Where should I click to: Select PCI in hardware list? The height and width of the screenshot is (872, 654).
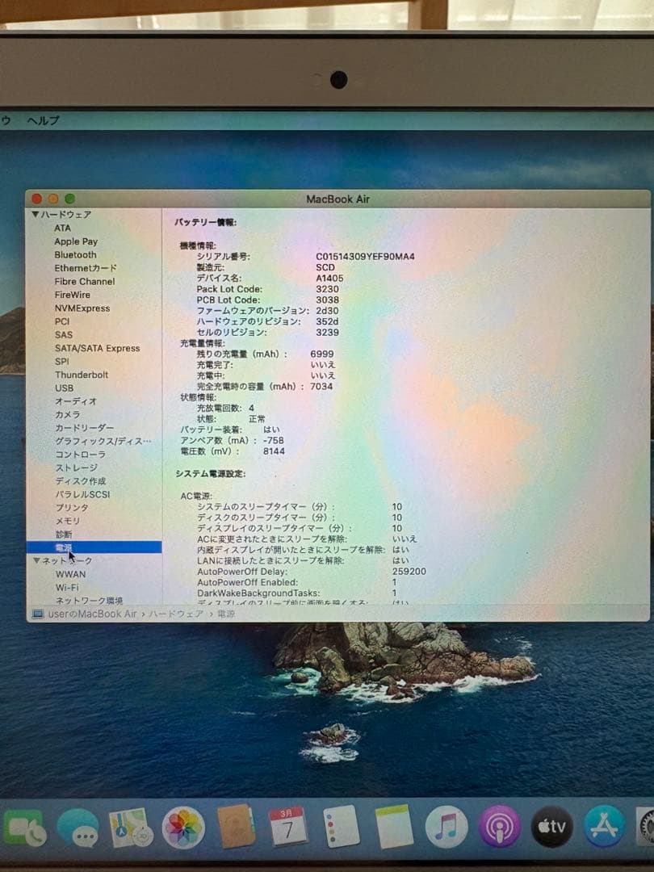click(61, 321)
